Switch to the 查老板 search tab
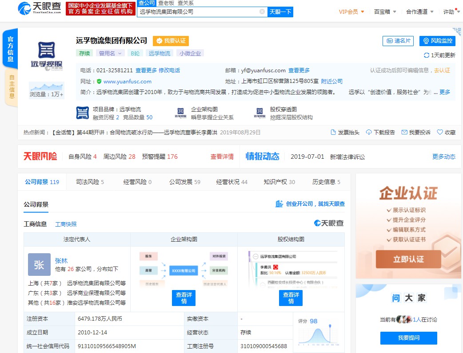 (x=166, y=3)
